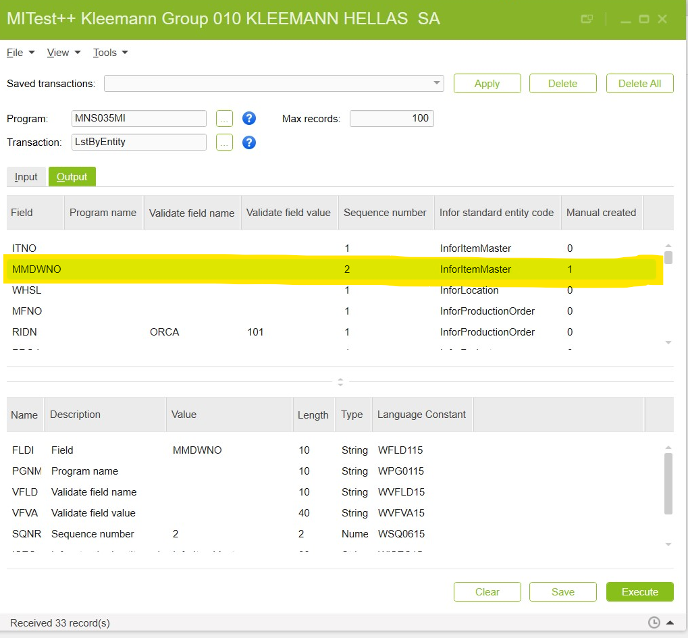688x638 pixels.
Task: Run the transaction with Execute
Action: pyautogui.click(x=639, y=592)
